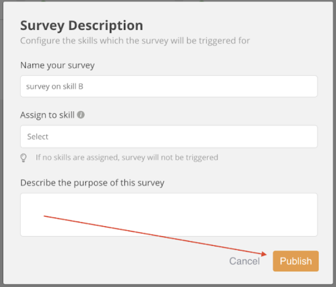Click the 'Configure the skills' subtitle text
336x287 pixels.
point(135,41)
